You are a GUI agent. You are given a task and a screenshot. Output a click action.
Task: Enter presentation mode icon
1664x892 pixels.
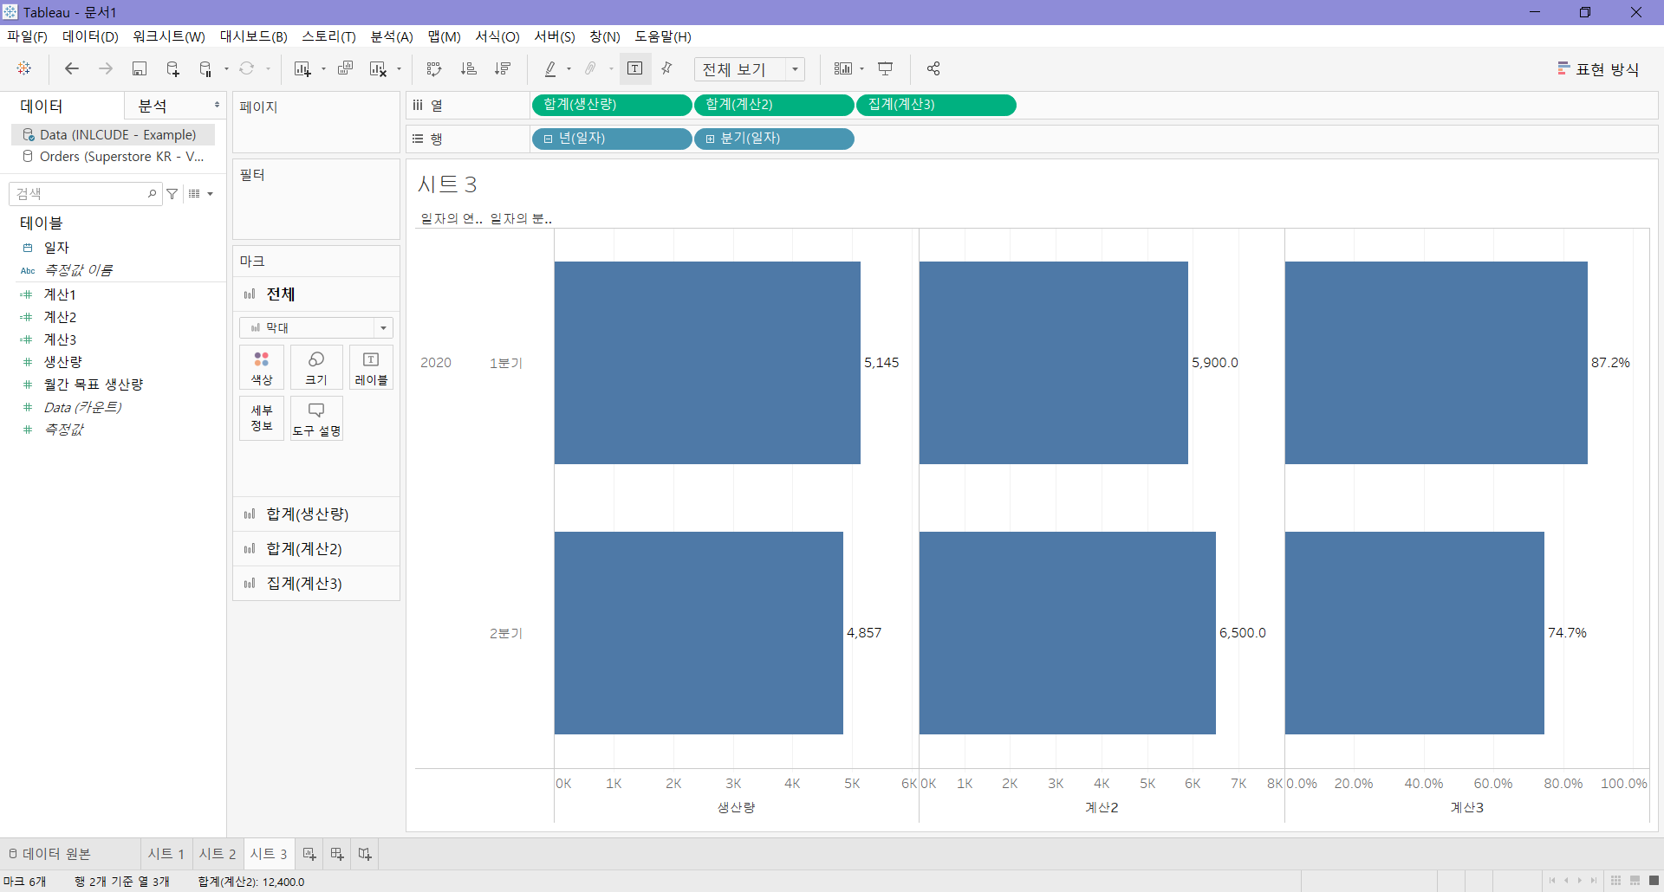[x=886, y=68]
